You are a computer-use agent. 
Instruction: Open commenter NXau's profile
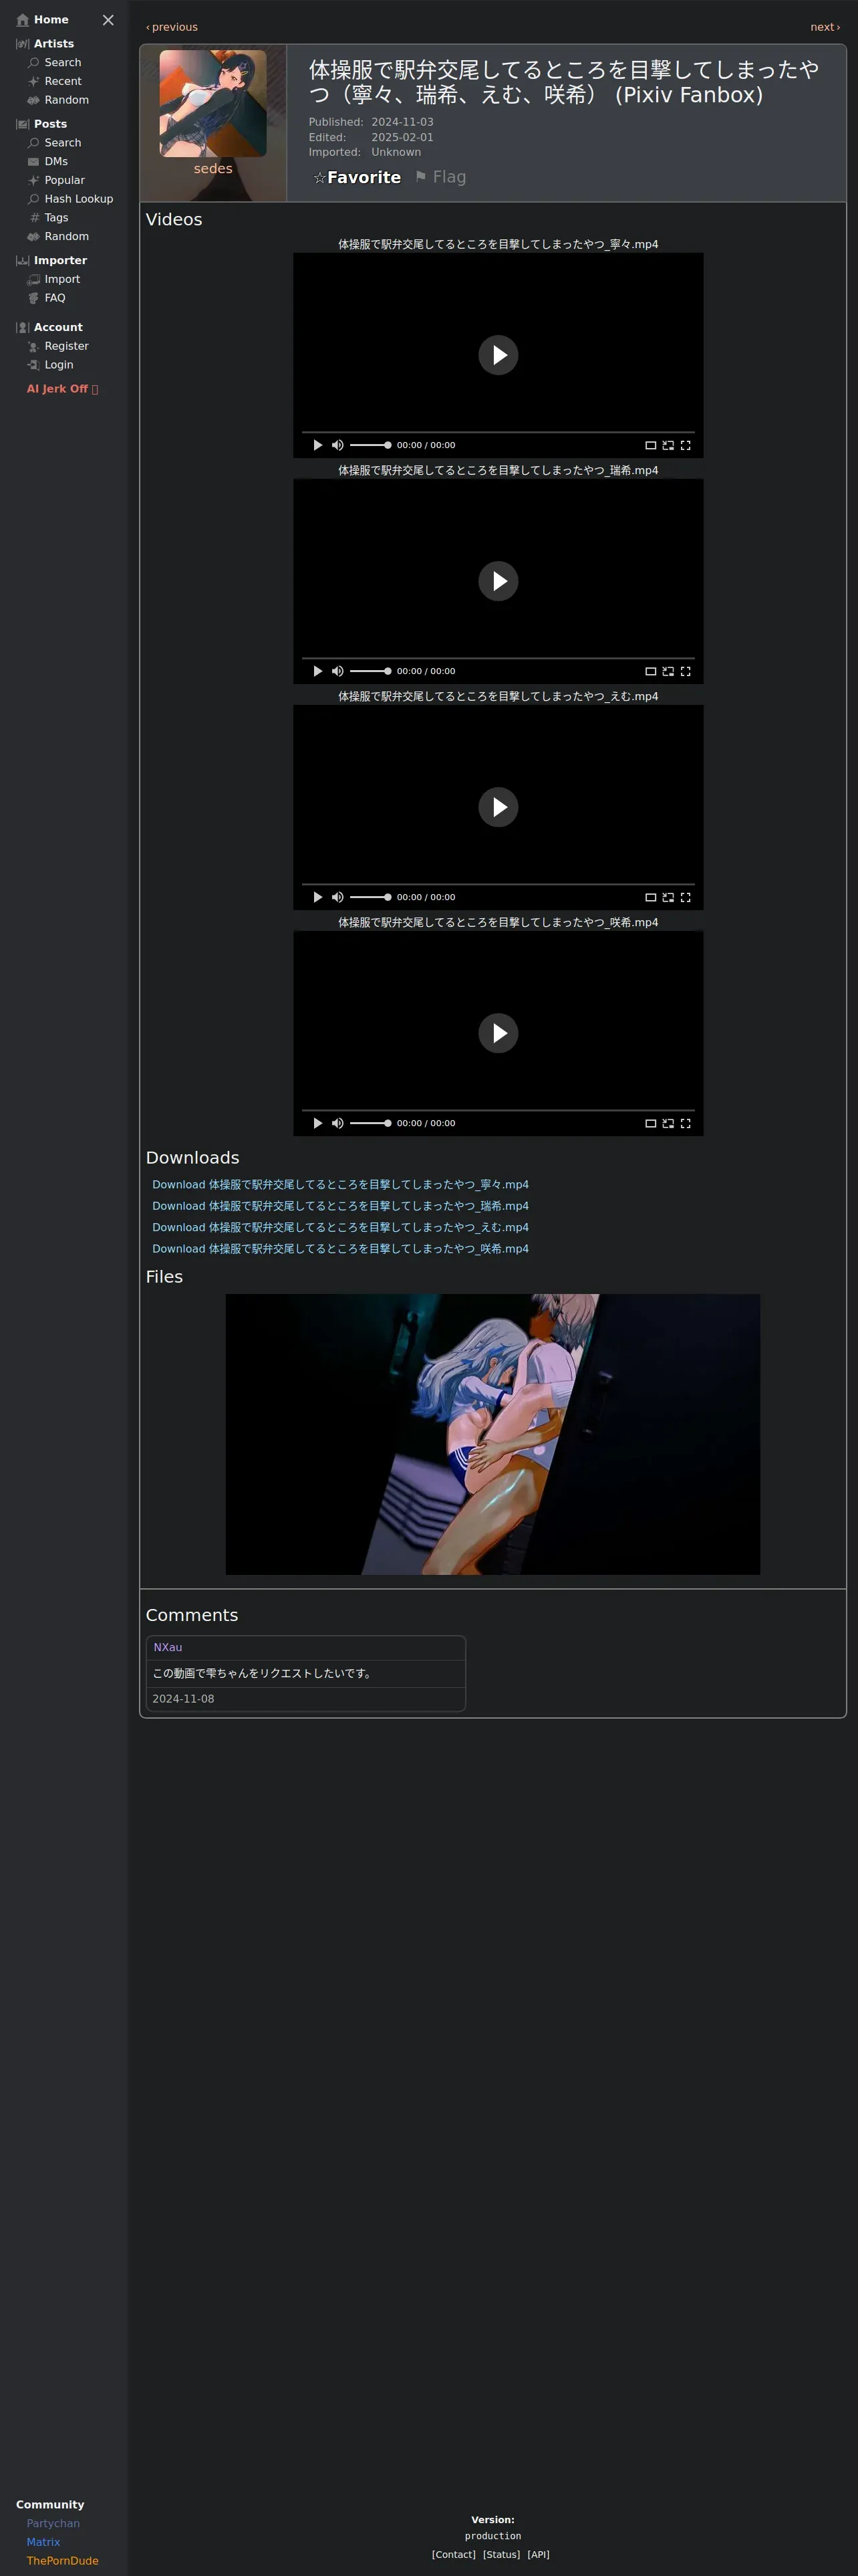click(x=168, y=1647)
